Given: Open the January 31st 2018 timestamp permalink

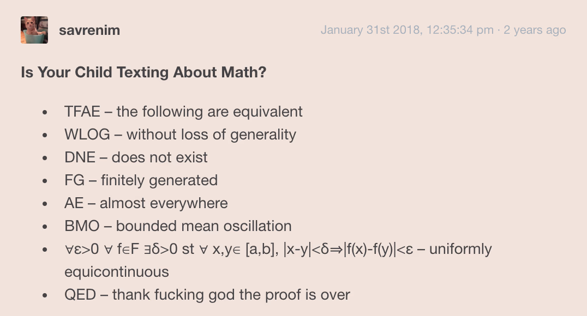Looking at the screenshot, I should tap(408, 30).
